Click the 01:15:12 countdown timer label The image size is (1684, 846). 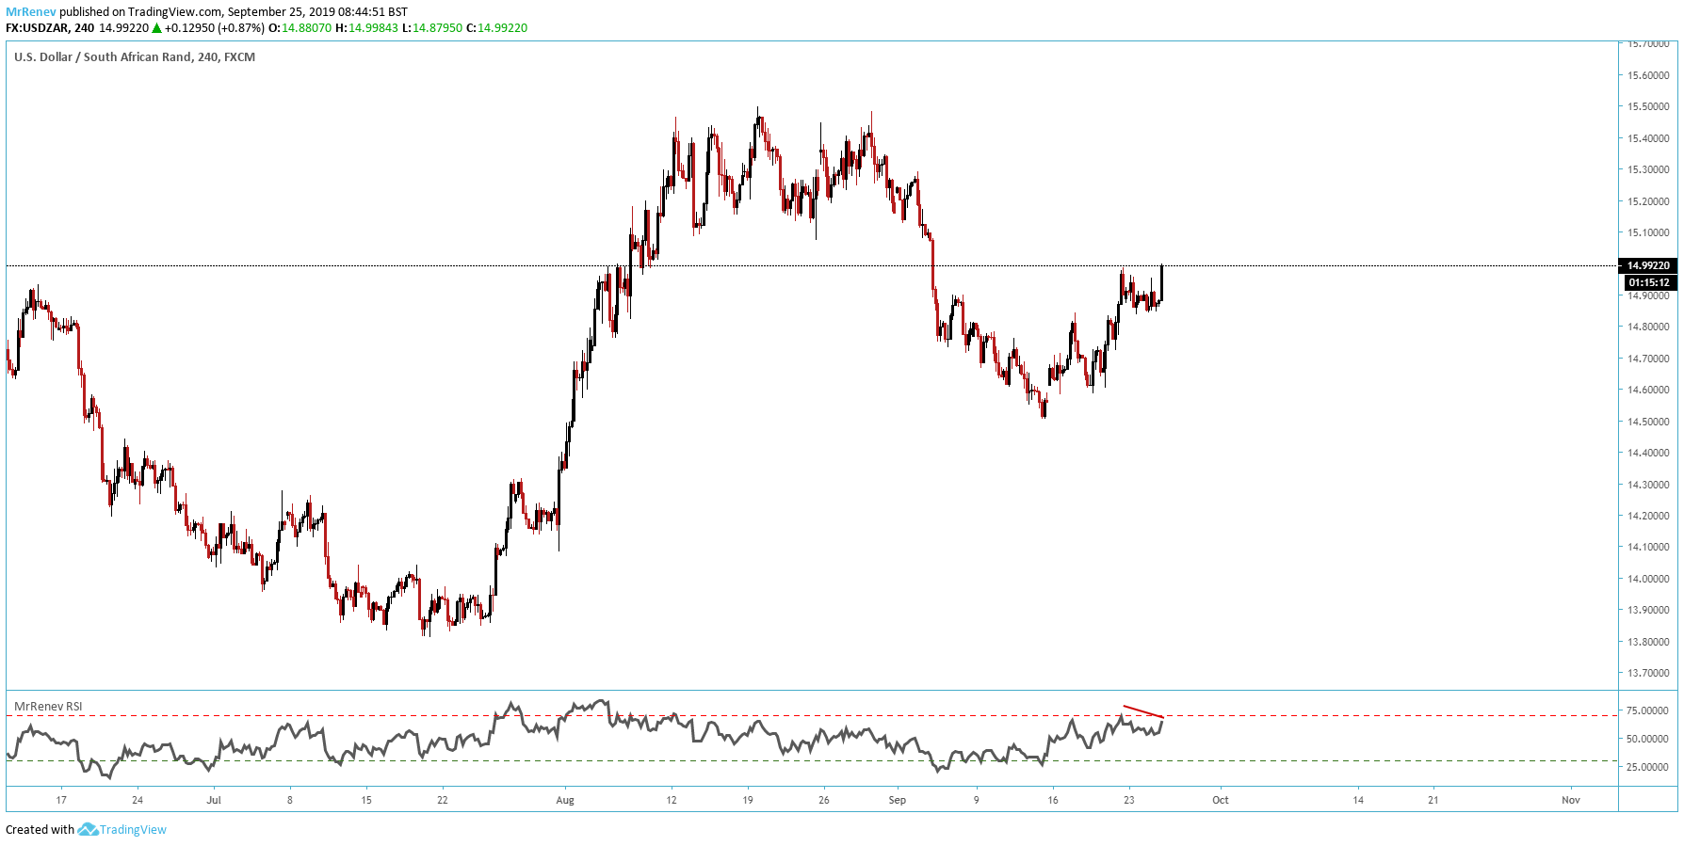coord(1648,282)
